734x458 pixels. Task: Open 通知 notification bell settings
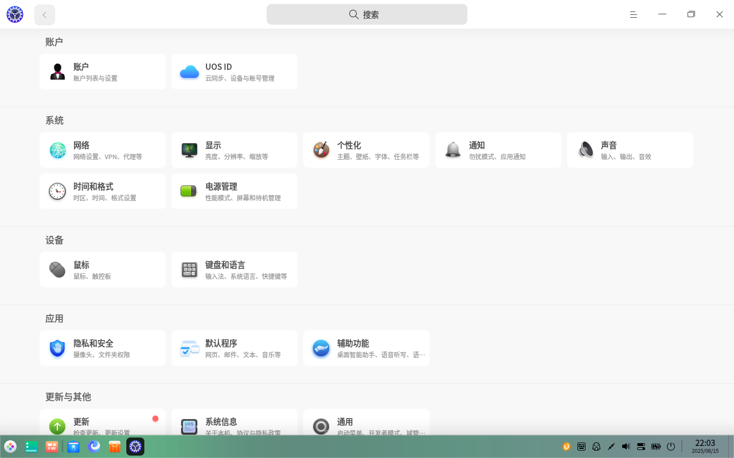[x=454, y=150]
